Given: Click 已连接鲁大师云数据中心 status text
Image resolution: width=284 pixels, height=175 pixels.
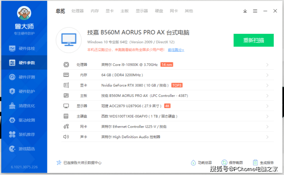Looking at the screenshot, I should pyautogui.click(x=82, y=163).
